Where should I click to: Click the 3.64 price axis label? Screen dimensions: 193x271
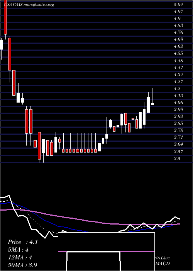pos(178,145)
